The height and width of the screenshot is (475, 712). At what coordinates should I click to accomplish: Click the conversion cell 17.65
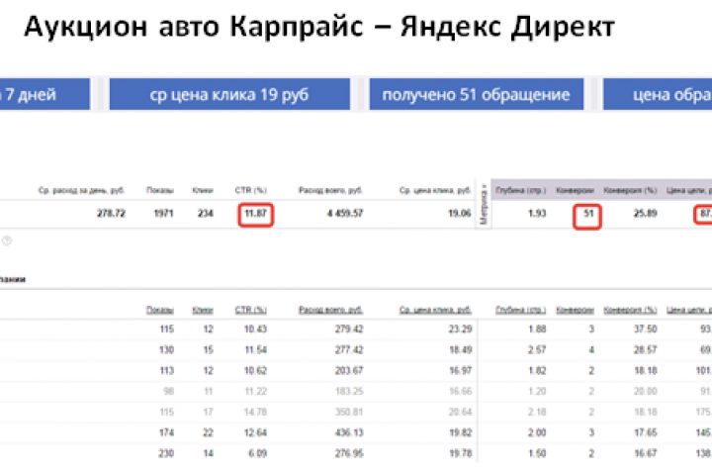pyautogui.click(x=645, y=432)
